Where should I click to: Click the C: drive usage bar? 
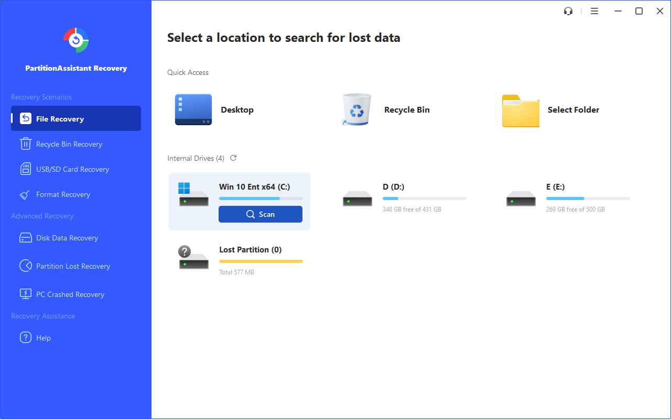pyautogui.click(x=261, y=199)
